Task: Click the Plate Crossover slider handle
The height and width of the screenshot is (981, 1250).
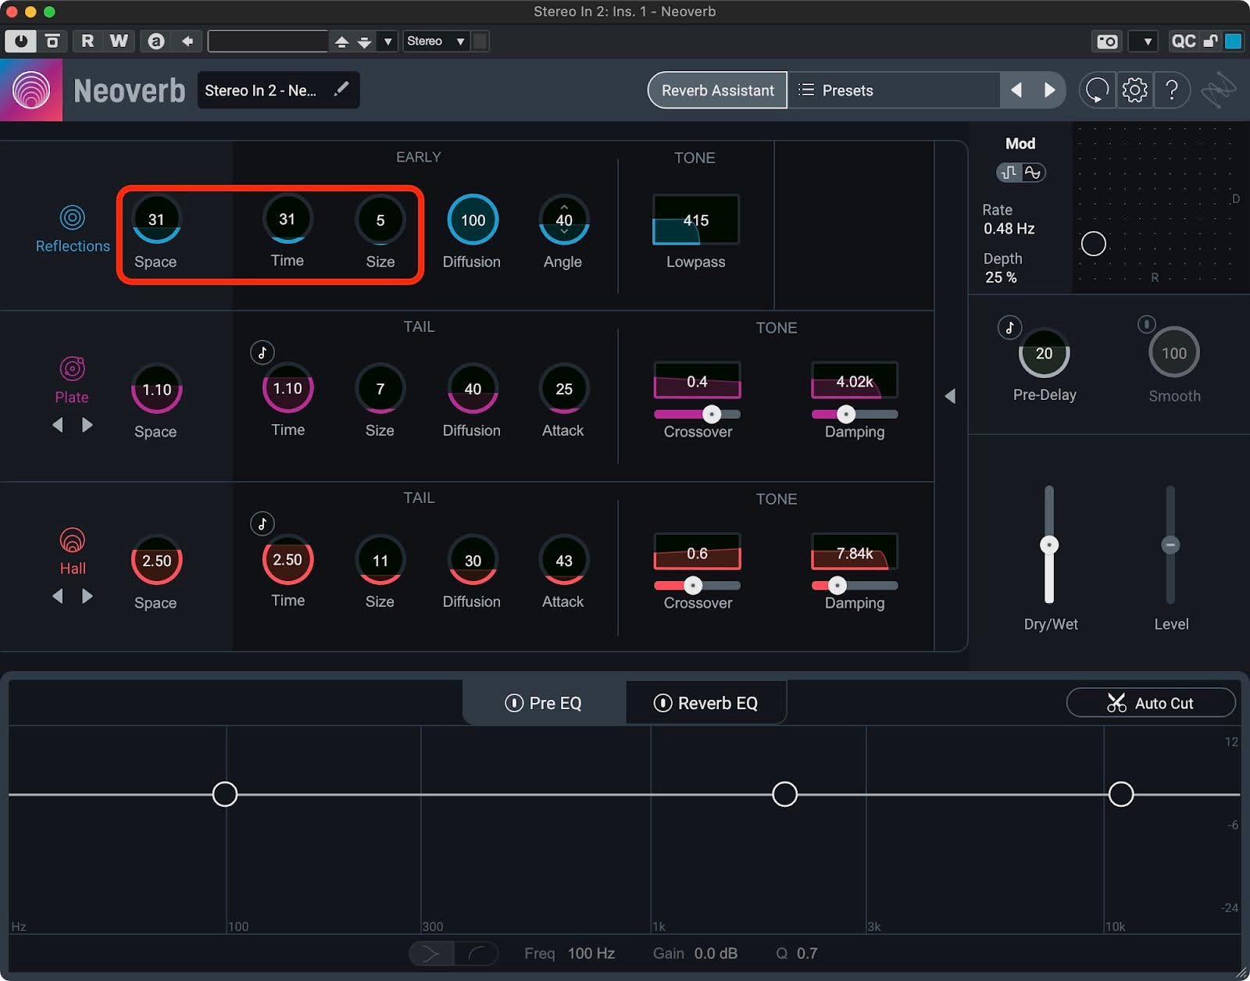Action: (x=712, y=414)
